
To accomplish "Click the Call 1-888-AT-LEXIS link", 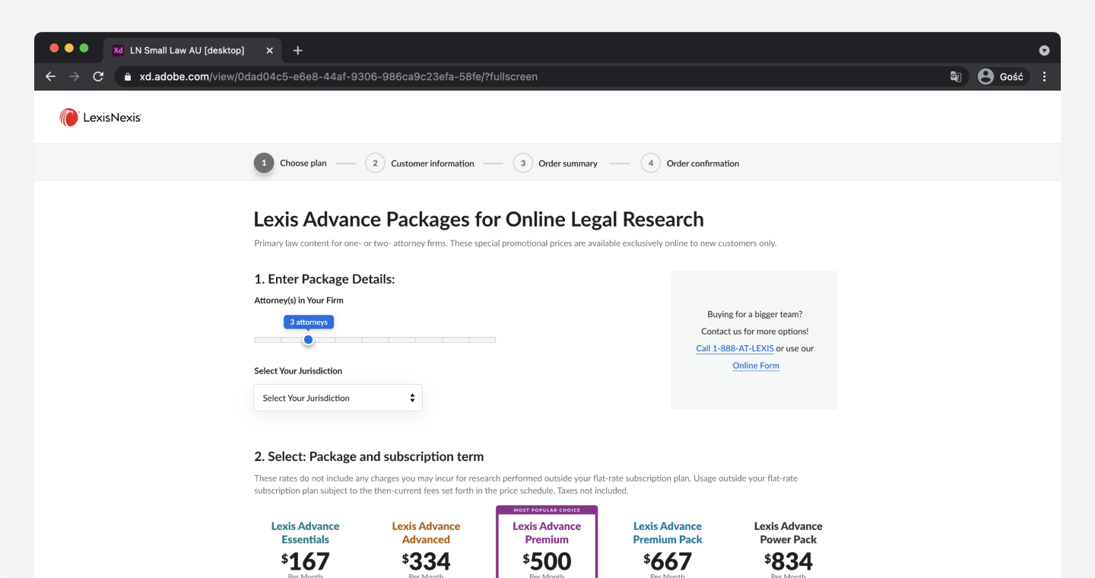I will pos(735,348).
